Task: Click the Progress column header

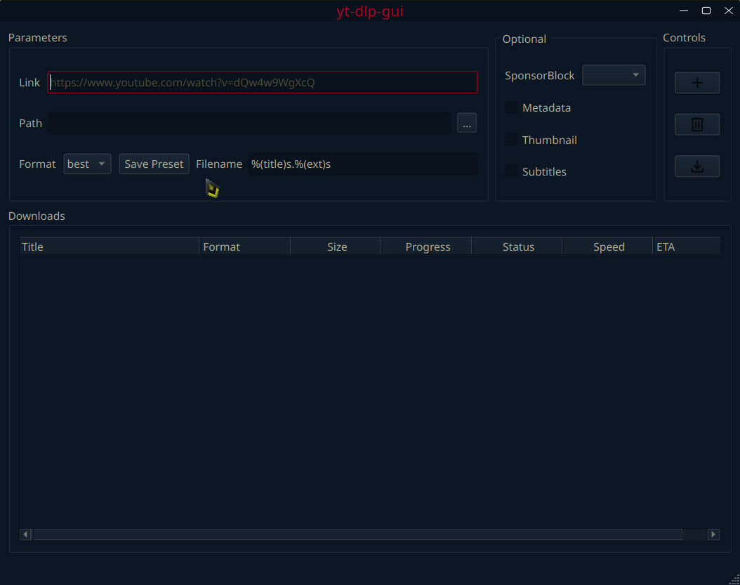Action: pyautogui.click(x=427, y=247)
